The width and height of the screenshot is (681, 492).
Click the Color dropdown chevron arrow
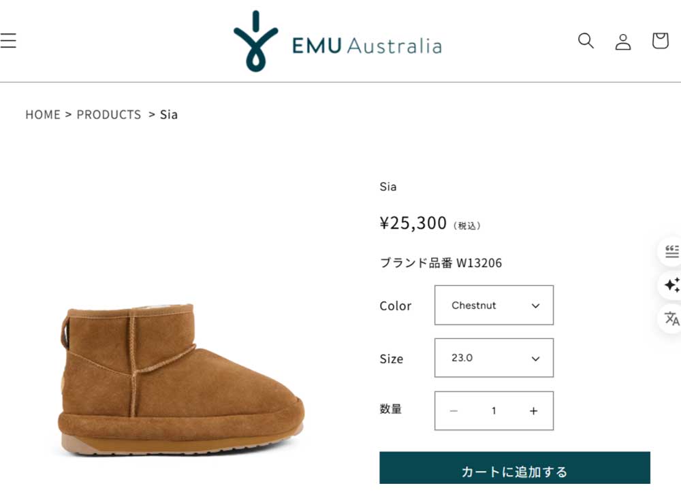point(535,306)
